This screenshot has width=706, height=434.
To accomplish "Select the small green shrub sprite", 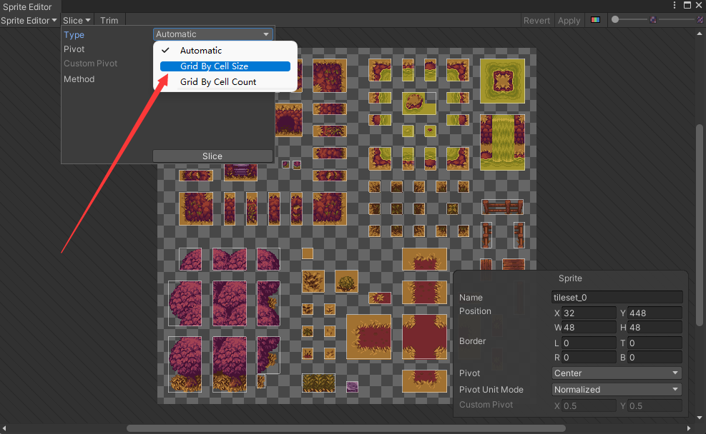I will pyautogui.click(x=346, y=282).
